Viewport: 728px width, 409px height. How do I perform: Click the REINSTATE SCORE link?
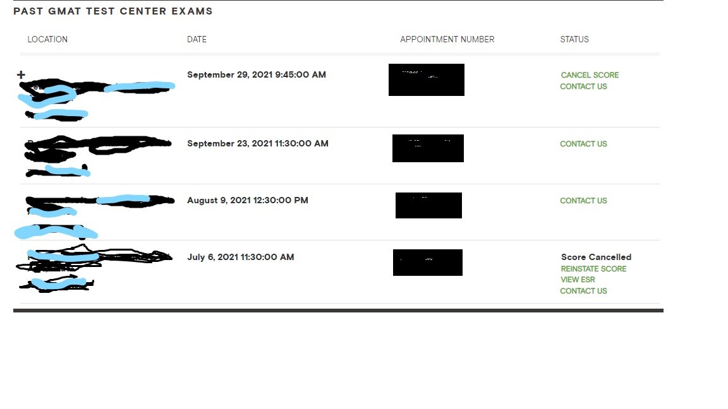click(x=593, y=269)
